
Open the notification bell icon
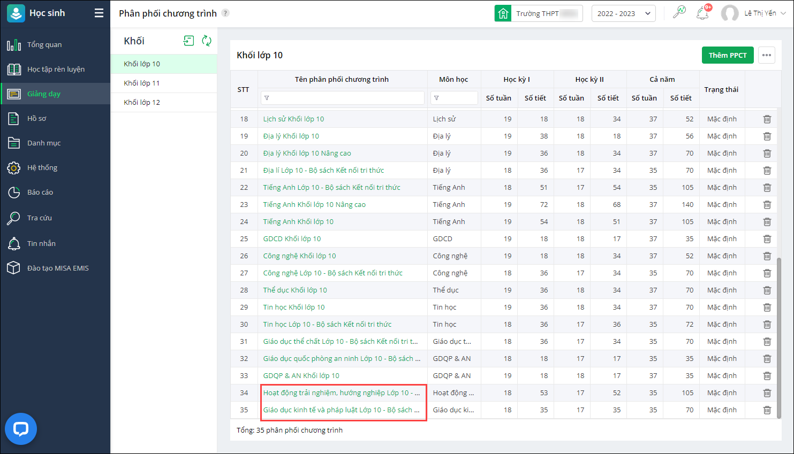(702, 13)
